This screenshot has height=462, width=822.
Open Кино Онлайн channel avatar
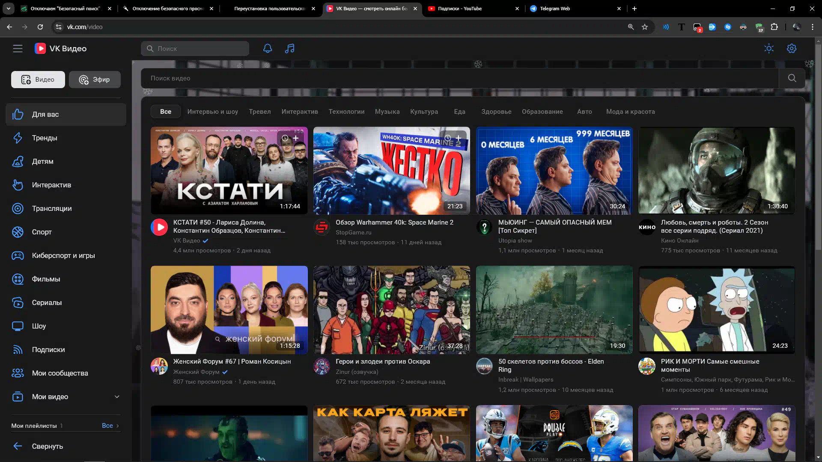pos(647,227)
